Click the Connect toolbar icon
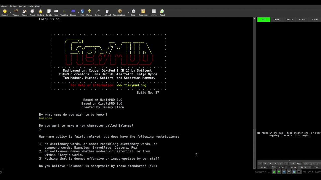 pos(5,12)
